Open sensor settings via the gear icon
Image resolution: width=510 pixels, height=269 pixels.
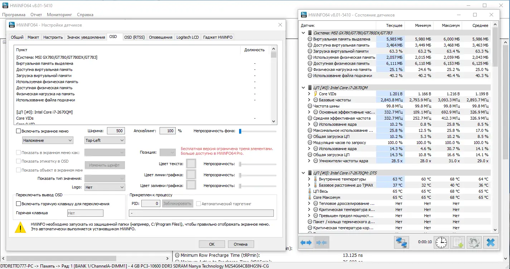474,242
